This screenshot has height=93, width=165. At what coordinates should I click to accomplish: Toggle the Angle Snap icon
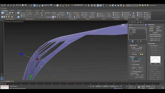[63, 5]
